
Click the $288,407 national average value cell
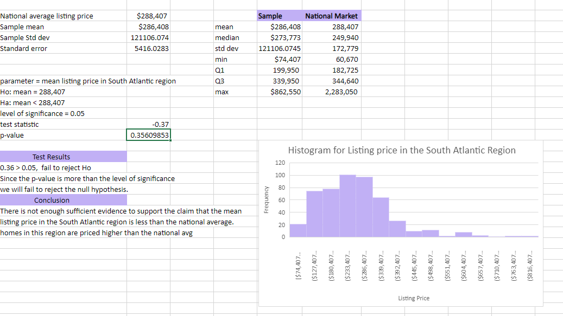(148, 16)
